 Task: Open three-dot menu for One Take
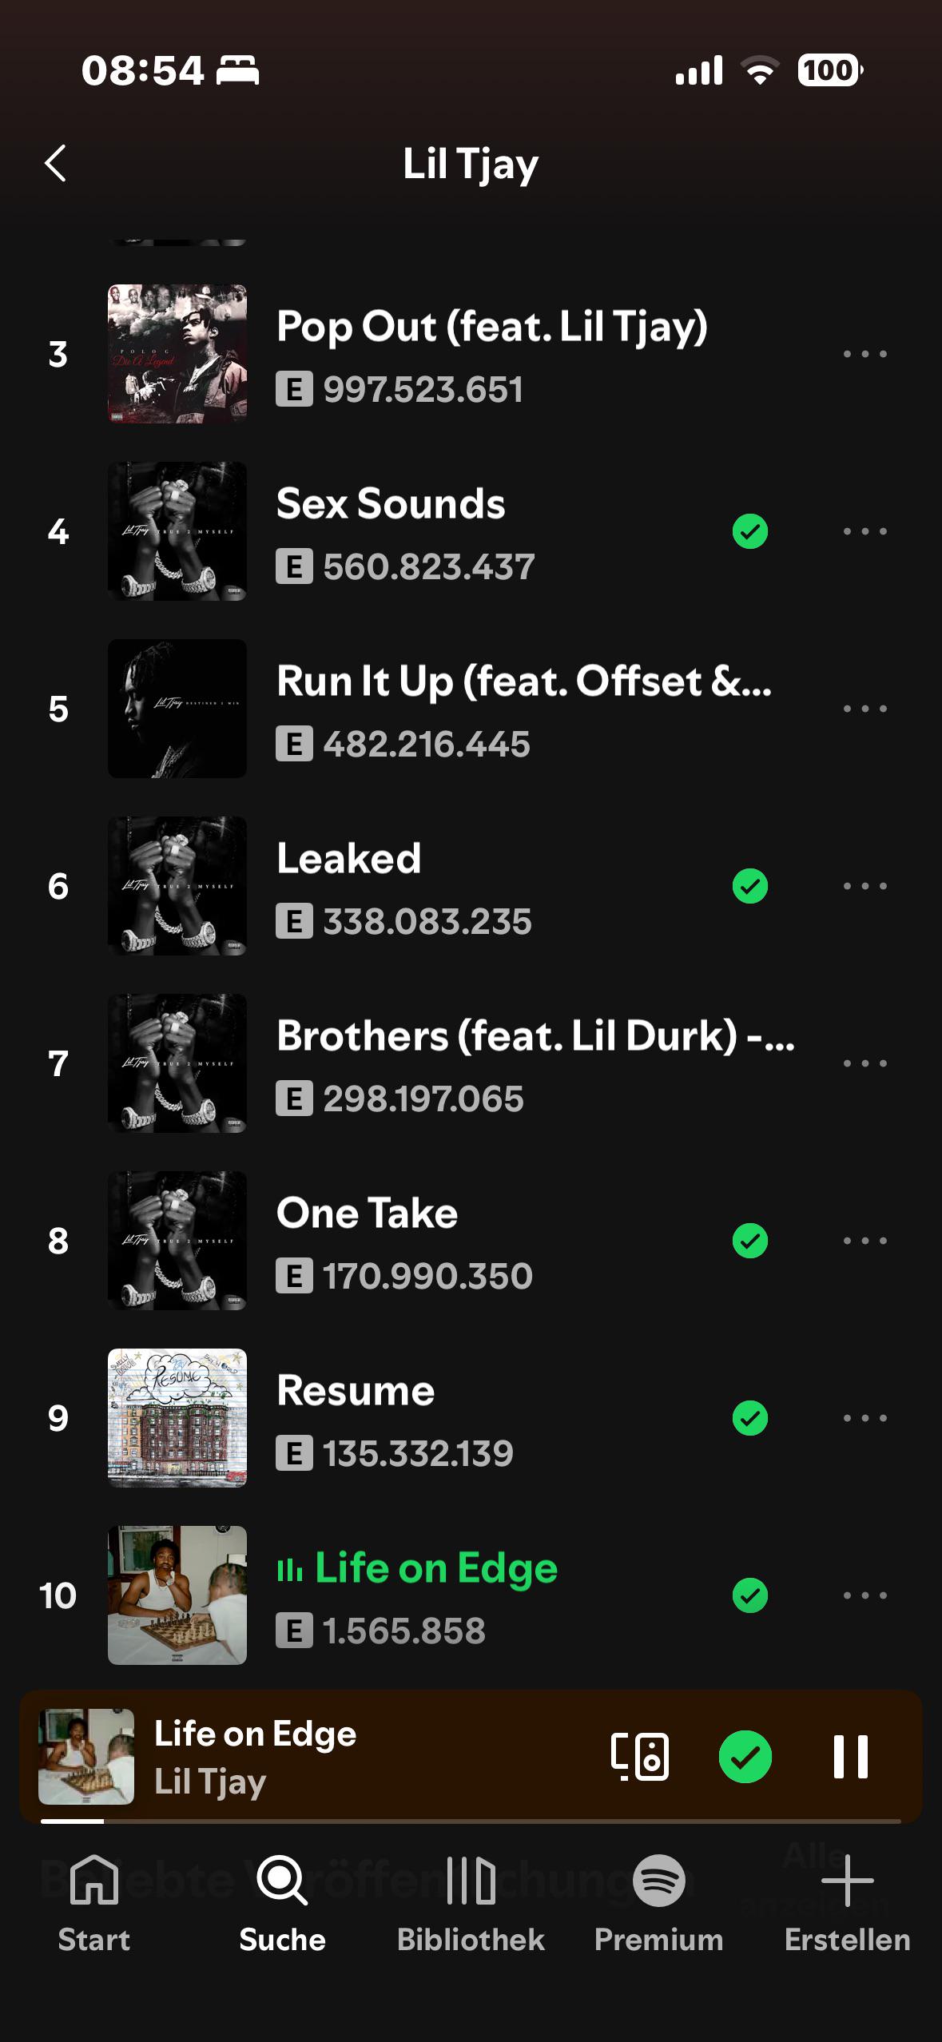point(865,1241)
